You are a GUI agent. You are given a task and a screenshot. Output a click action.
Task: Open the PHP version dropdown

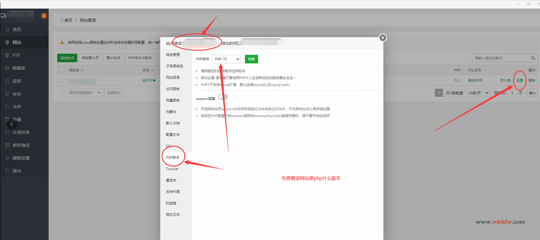[226, 59]
